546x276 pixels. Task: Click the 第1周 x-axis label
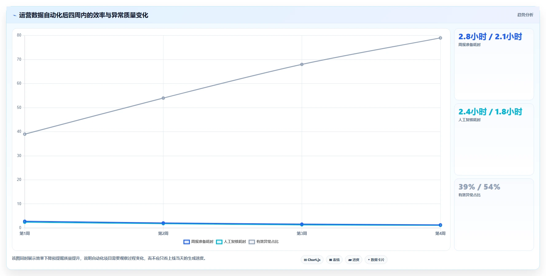pos(25,233)
